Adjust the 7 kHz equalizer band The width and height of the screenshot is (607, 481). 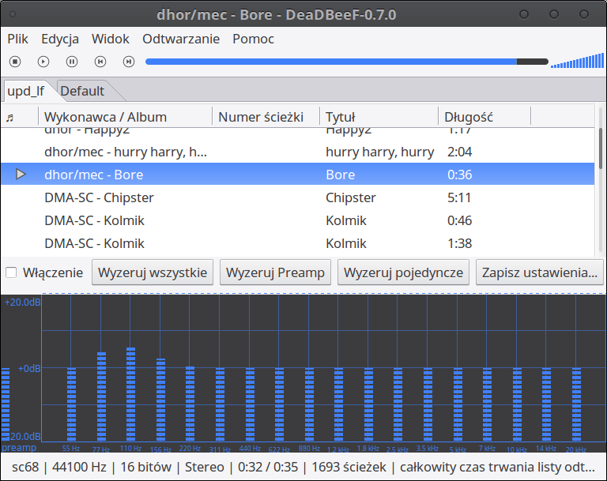click(x=487, y=404)
